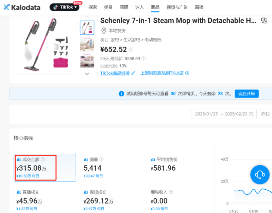Click the question mark beside 销量

tap(101, 159)
